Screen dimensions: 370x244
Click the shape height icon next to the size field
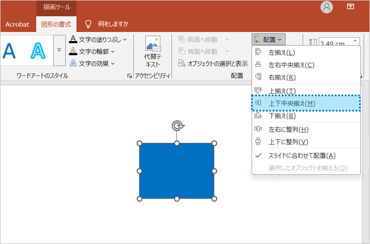pos(313,43)
